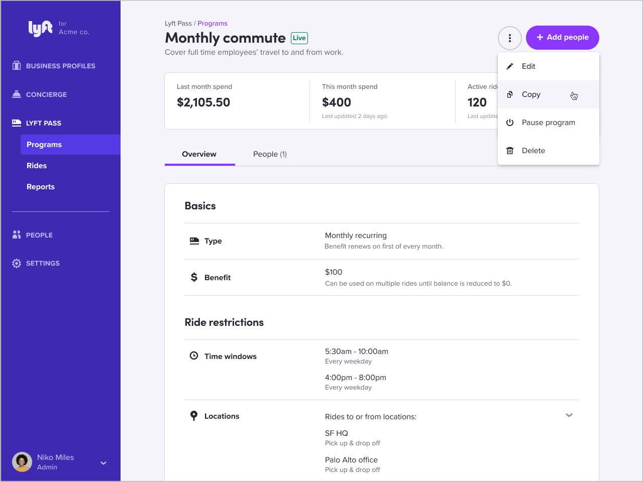The height and width of the screenshot is (482, 643).
Task: Select Pause program menu entry
Action: pyautogui.click(x=549, y=123)
